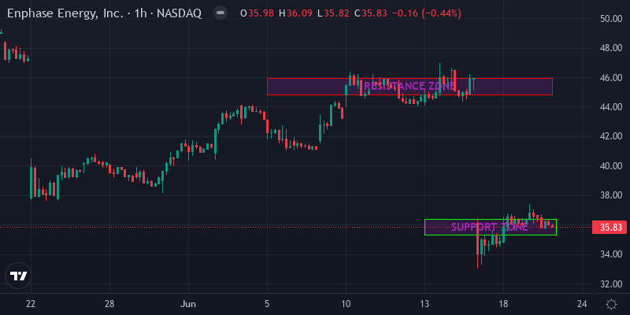This screenshot has height=315, width=630.
Task: Click the Jun date axis label
Action: (x=188, y=303)
